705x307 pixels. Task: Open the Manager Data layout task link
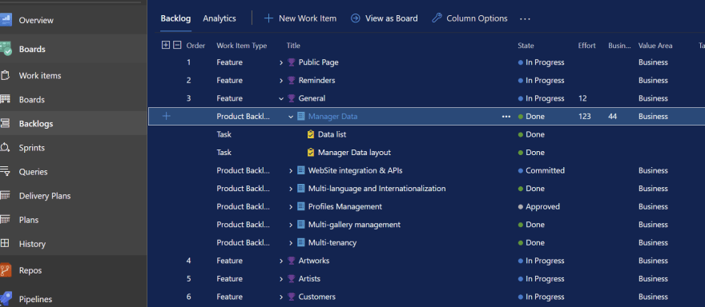coord(354,153)
